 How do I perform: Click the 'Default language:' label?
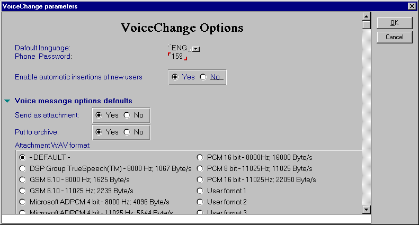43,48
